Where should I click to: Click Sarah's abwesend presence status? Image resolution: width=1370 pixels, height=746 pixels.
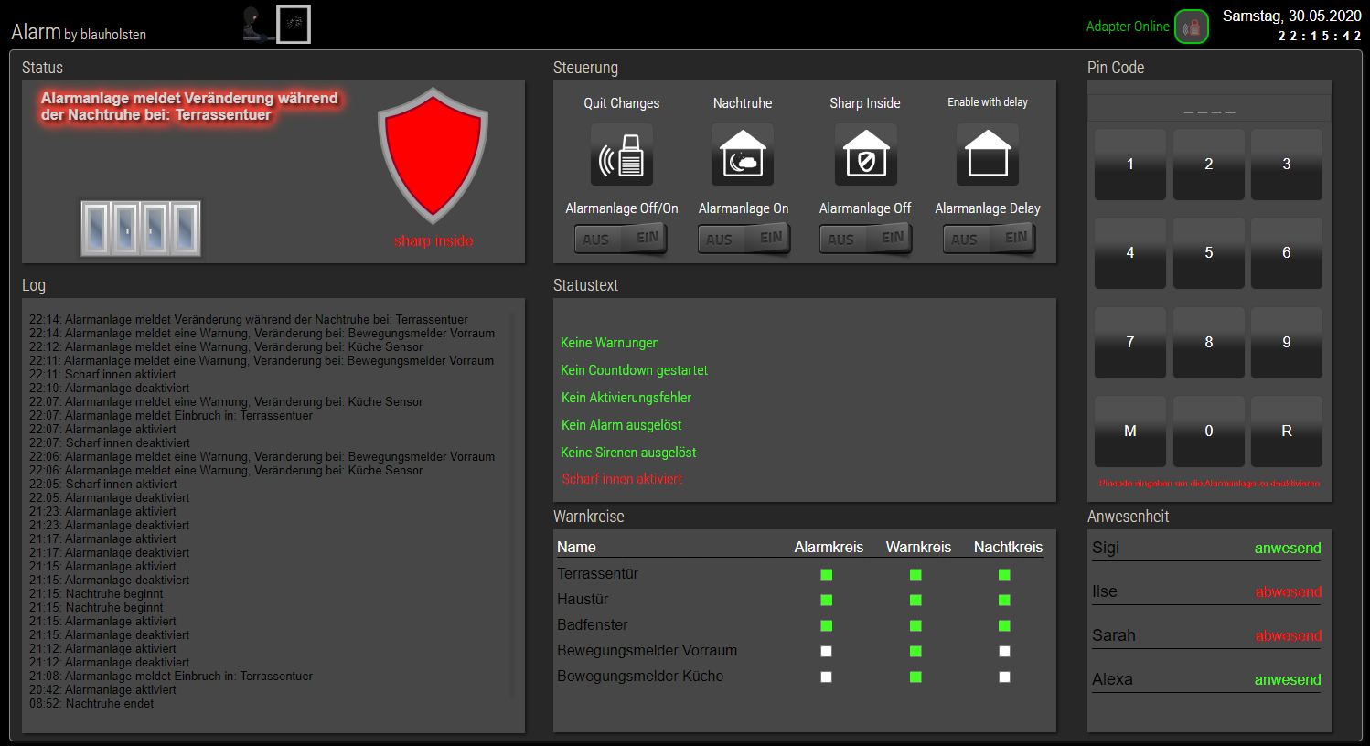coord(1288,636)
